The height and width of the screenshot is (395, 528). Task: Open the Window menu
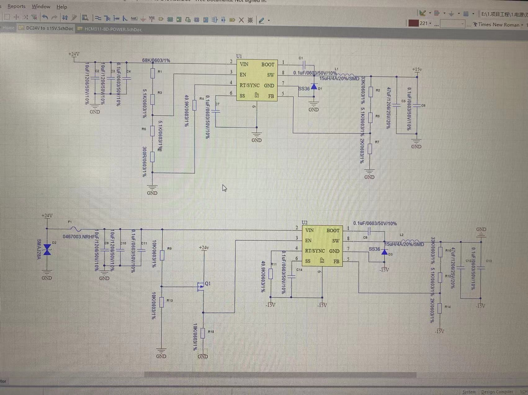[x=41, y=7]
